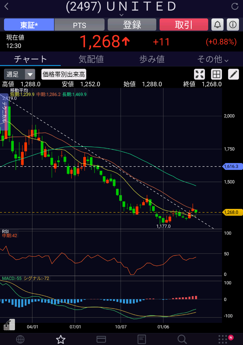Open the stock info icon
243x345 pixels.
tap(233, 25)
